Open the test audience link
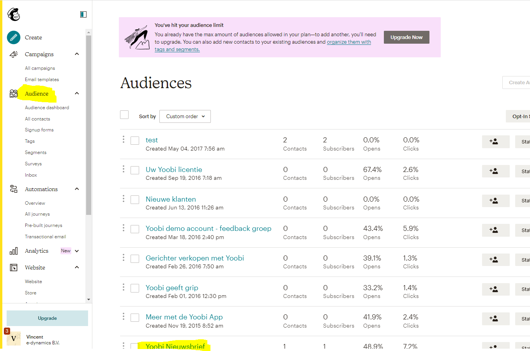Screen dimensions: 530x351 [152, 140]
